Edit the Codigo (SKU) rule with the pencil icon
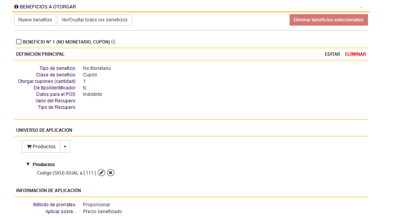 click(101, 173)
